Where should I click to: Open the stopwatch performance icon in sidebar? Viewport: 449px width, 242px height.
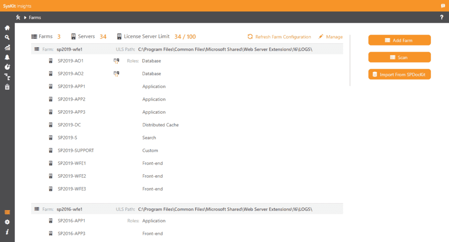pos(7,67)
